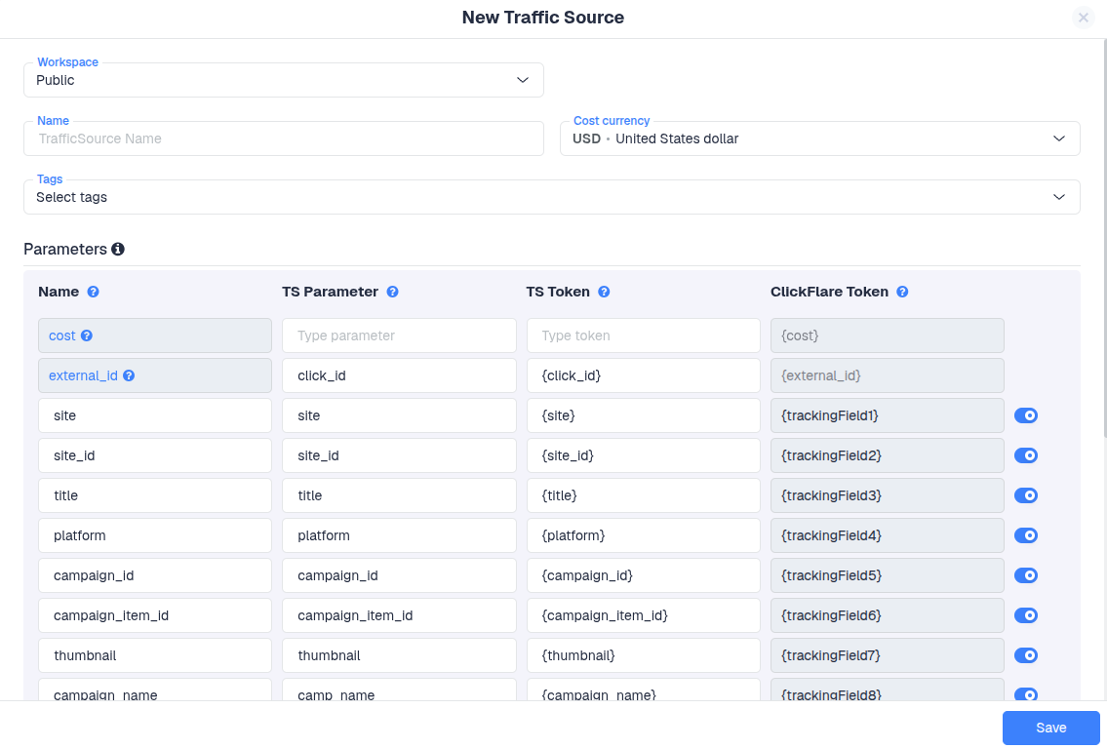This screenshot has width=1107, height=749.
Task: Turn off trackingField6 campaign_item_id toggle
Action: 1026,615
